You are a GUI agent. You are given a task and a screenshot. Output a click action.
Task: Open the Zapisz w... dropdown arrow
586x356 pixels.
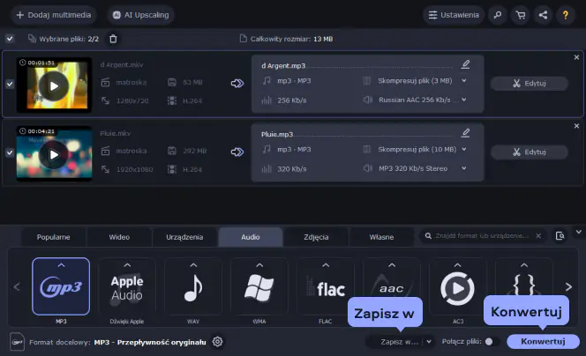(x=429, y=341)
